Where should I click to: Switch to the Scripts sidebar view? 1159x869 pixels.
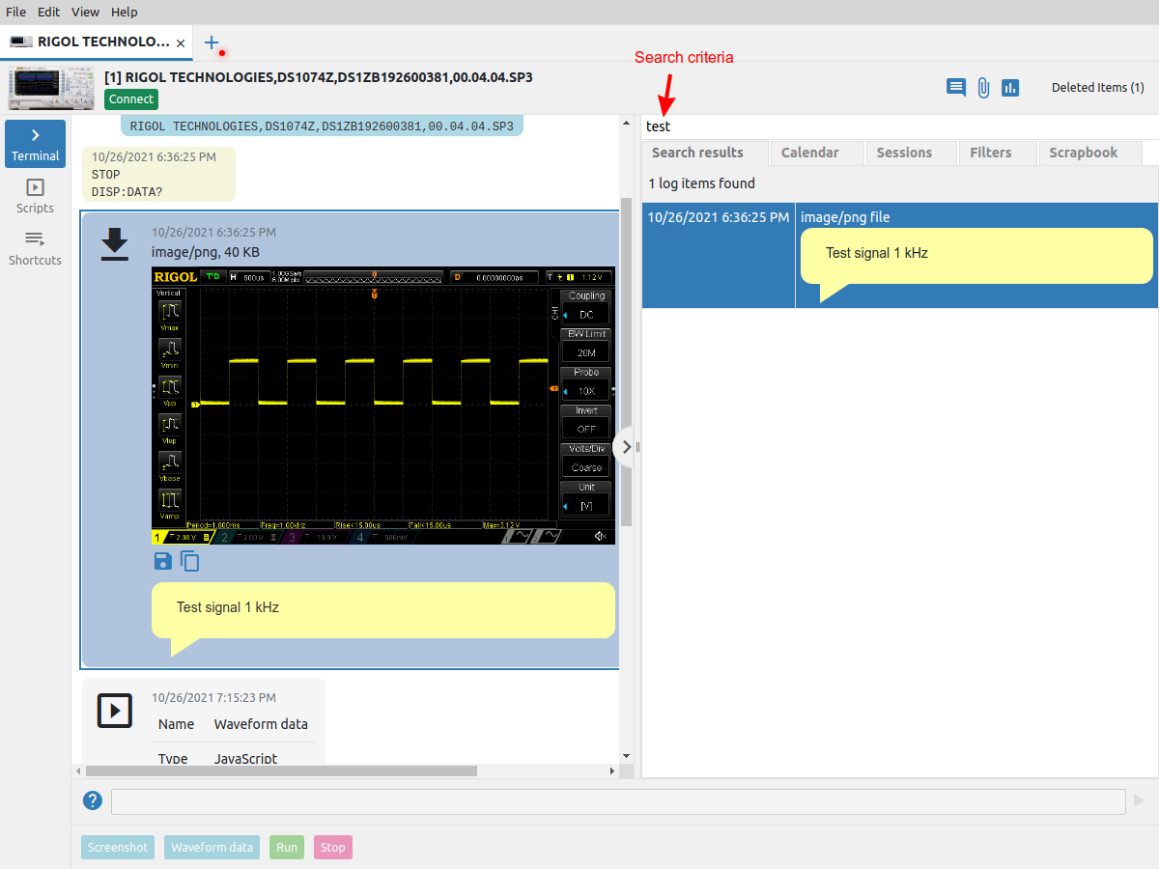pyautogui.click(x=36, y=196)
